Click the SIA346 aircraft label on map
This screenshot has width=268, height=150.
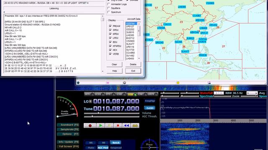click(x=178, y=42)
